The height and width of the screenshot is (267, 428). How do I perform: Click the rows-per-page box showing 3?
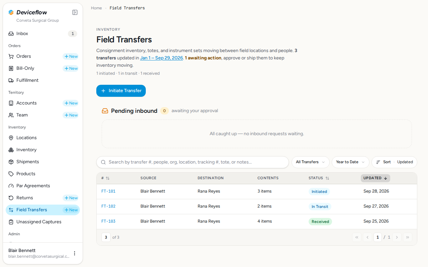106,237
